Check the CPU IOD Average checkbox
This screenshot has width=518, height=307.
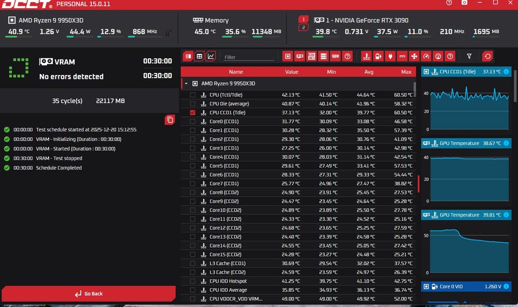(193, 290)
